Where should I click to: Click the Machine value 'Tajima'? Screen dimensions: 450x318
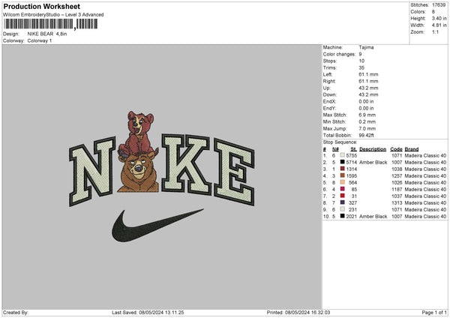[x=366, y=47]
